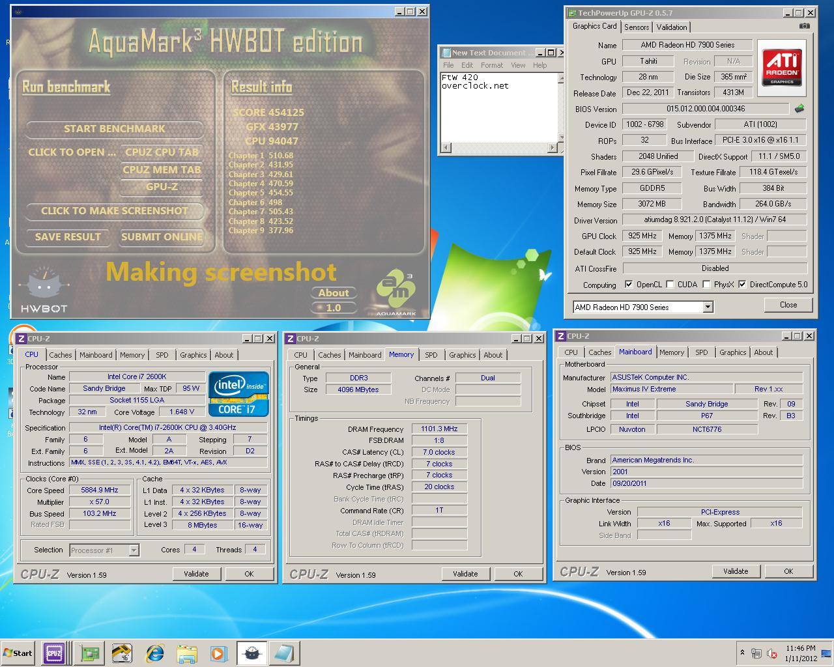Click the network tray icon

click(756, 653)
